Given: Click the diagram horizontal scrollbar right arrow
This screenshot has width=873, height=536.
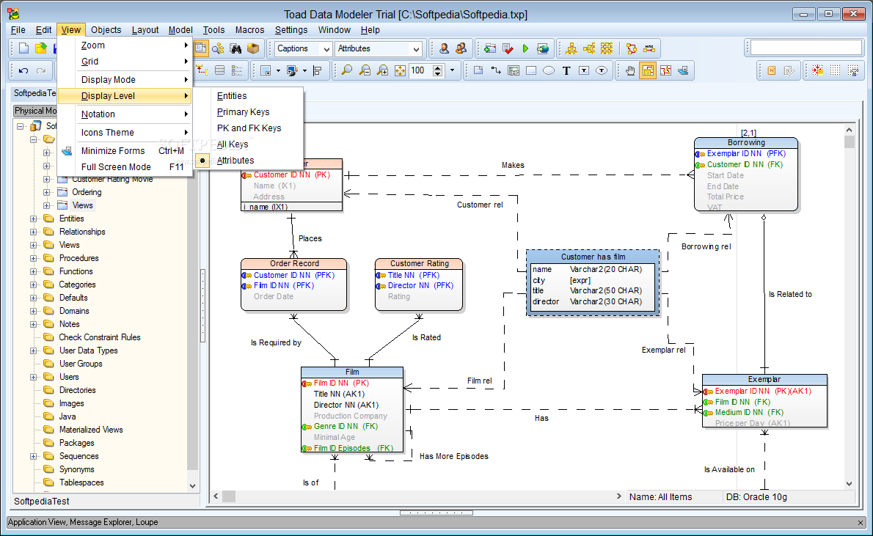Looking at the screenshot, I should pos(618,496).
